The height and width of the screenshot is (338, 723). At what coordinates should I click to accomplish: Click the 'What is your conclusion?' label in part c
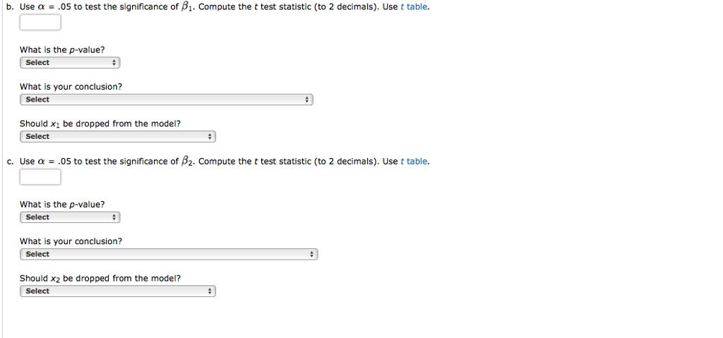coord(71,241)
